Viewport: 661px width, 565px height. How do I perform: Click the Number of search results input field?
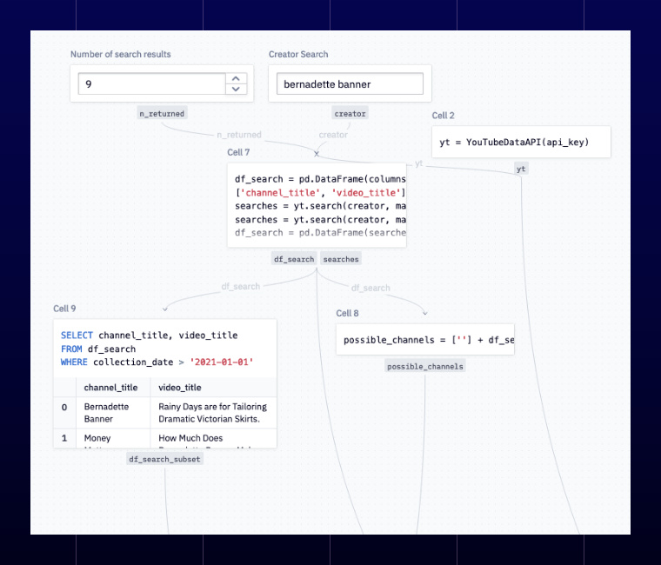[x=151, y=83]
